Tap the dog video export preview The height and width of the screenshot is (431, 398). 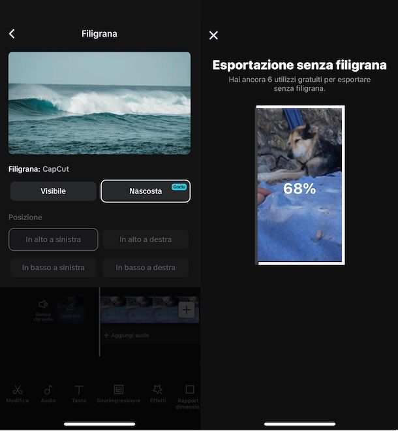click(300, 185)
